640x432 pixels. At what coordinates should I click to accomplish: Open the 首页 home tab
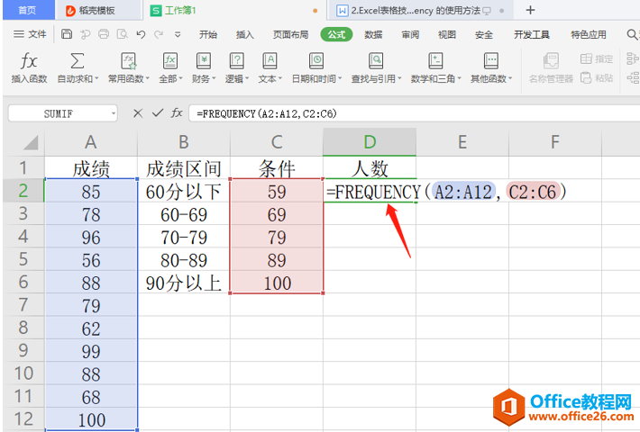pyautogui.click(x=28, y=10)
